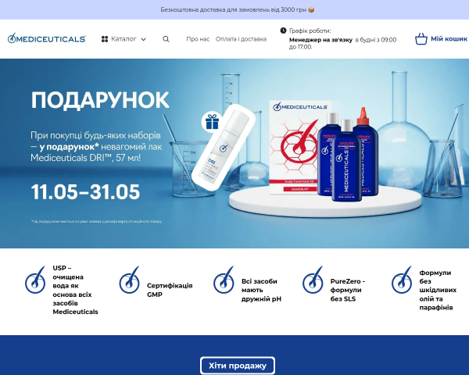
Task: Click the icon beside Сертифікація GMP
Action: 130,280
